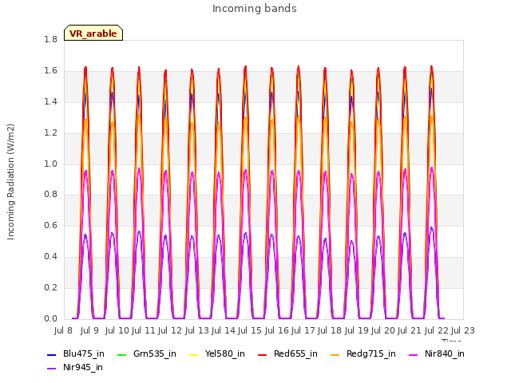
Task: Click the 0.0 y-axis tick value
Action: [x=50, y=318]
